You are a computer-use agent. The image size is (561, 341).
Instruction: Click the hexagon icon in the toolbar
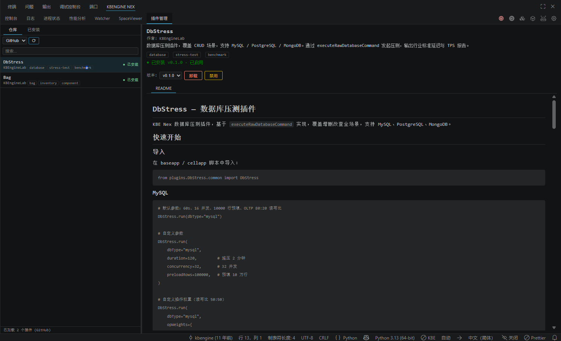click(x=533, y=18)
